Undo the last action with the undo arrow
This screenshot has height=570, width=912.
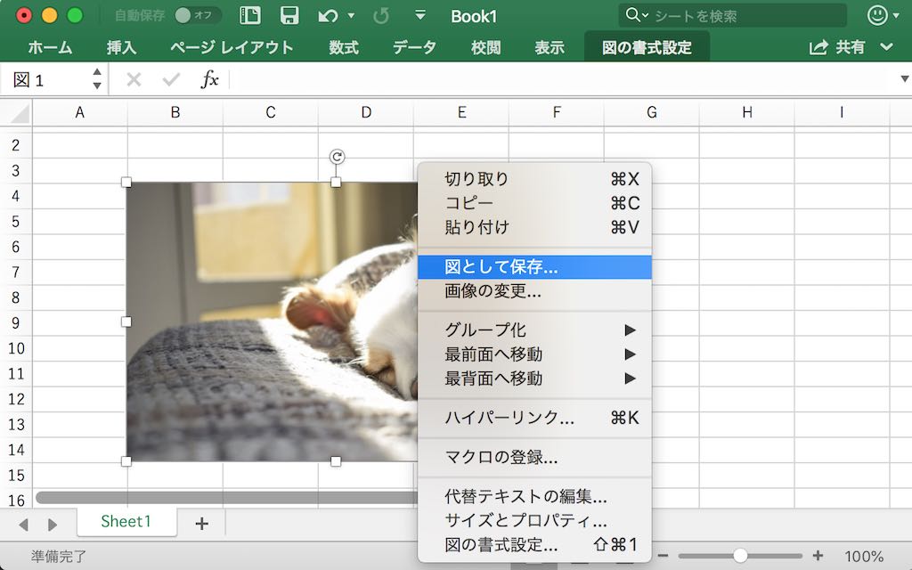[330, 16]
